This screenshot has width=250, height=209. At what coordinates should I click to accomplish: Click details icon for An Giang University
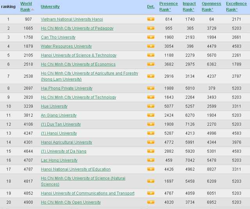[x=150, y=115]
